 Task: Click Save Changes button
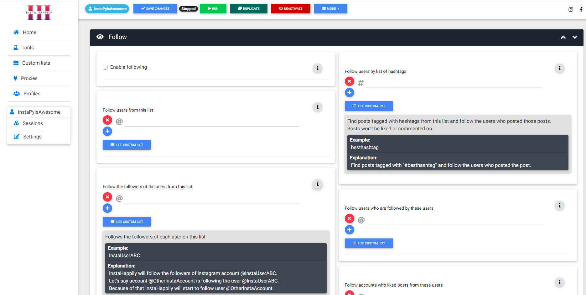pyautogui.click(x=155, y=9)
